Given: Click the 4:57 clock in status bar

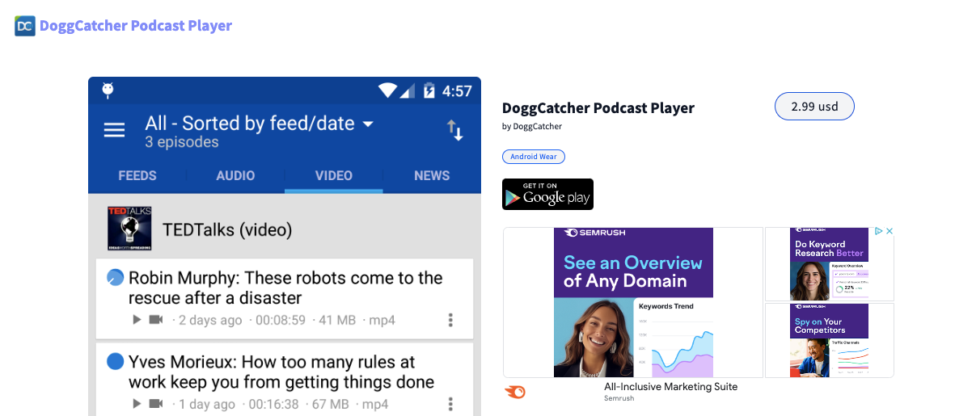Looking at the screenshot, I should pyautogui.click(x=457, y=91).
